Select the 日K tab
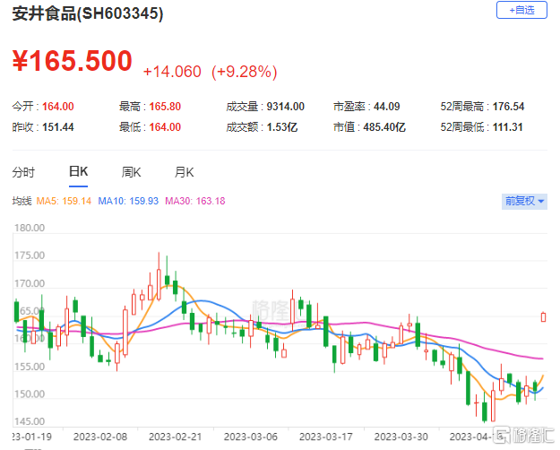This screenshot has width=560, height=450. 78,172
